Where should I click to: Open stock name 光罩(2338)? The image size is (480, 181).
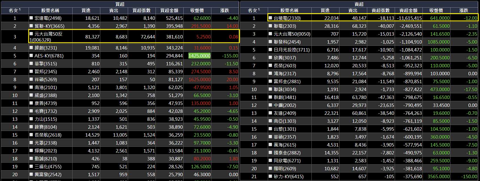coord(46,143)
